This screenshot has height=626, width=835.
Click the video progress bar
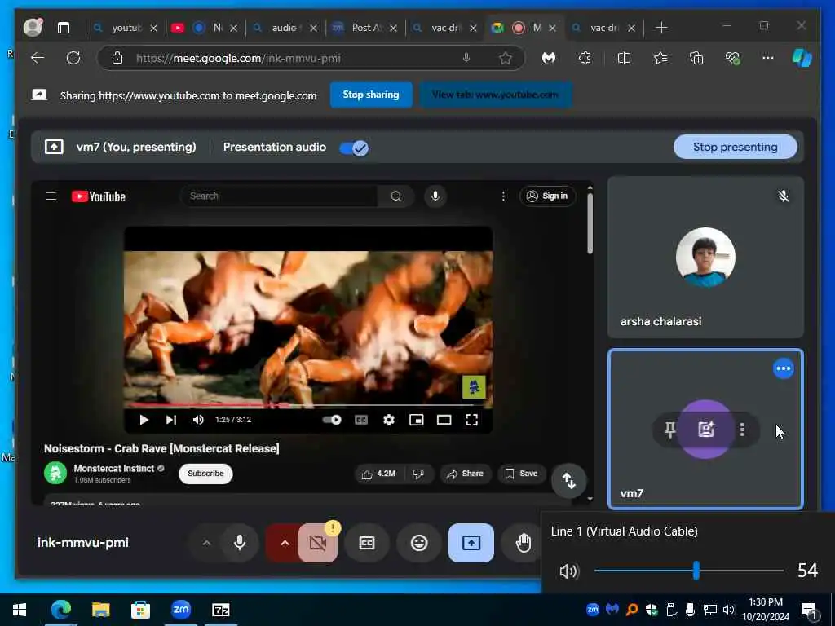click(307, 406)
